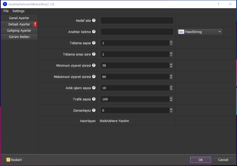Click the Restart button

tap(14, 160)
